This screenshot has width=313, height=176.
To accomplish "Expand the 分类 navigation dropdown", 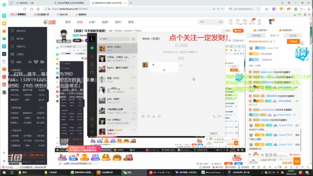I will [92, 22].
